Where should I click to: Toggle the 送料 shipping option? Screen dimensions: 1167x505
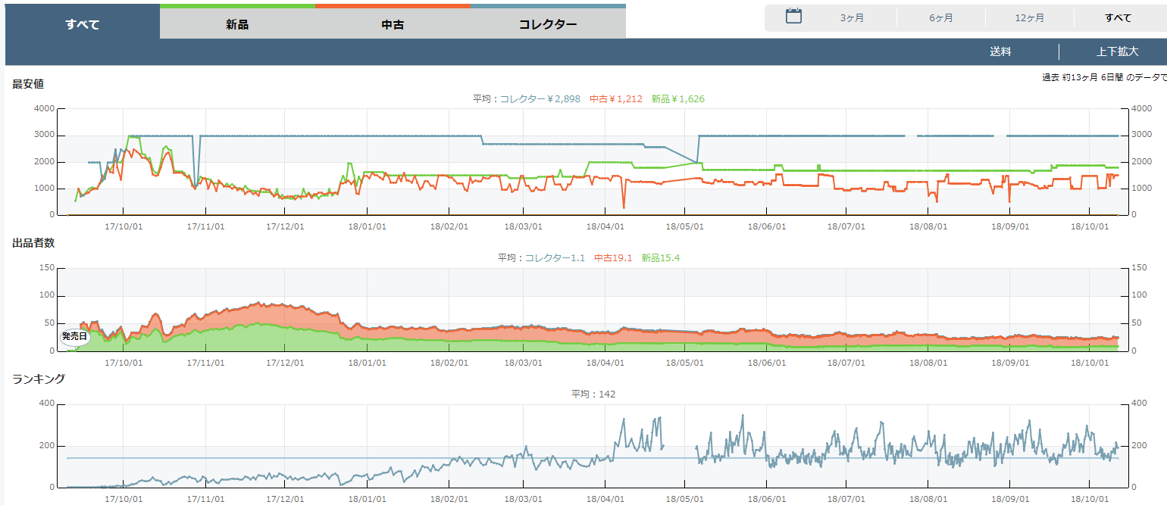coord(1000,51)
